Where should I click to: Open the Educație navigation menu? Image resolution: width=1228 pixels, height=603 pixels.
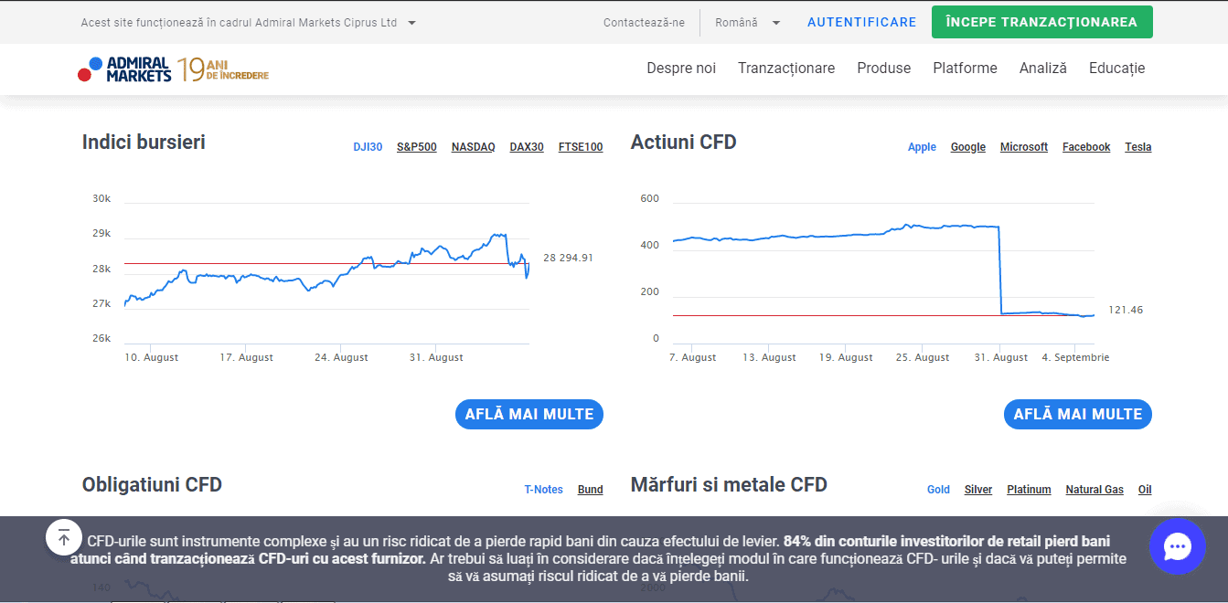tap(1116, 68)
